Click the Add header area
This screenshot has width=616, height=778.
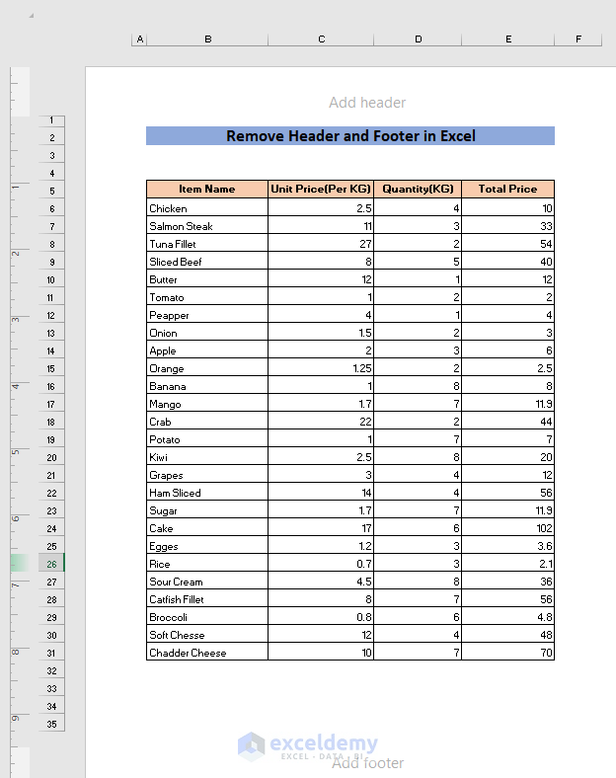click(367, 103)
